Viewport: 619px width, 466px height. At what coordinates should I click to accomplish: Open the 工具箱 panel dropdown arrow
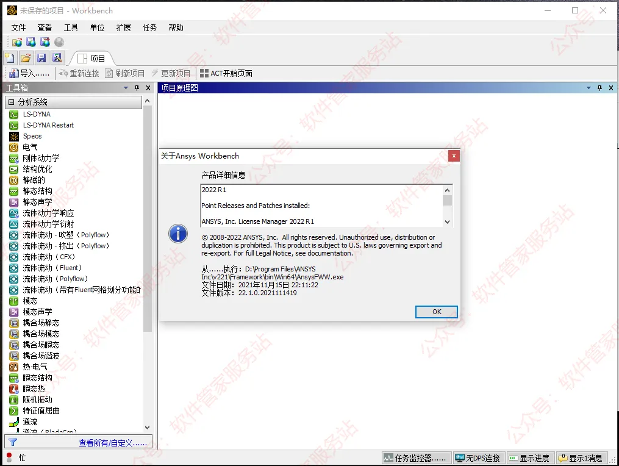point(126,88)
